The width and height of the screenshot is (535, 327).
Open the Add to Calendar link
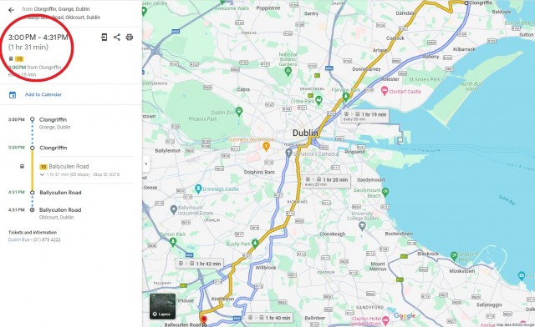43,94
